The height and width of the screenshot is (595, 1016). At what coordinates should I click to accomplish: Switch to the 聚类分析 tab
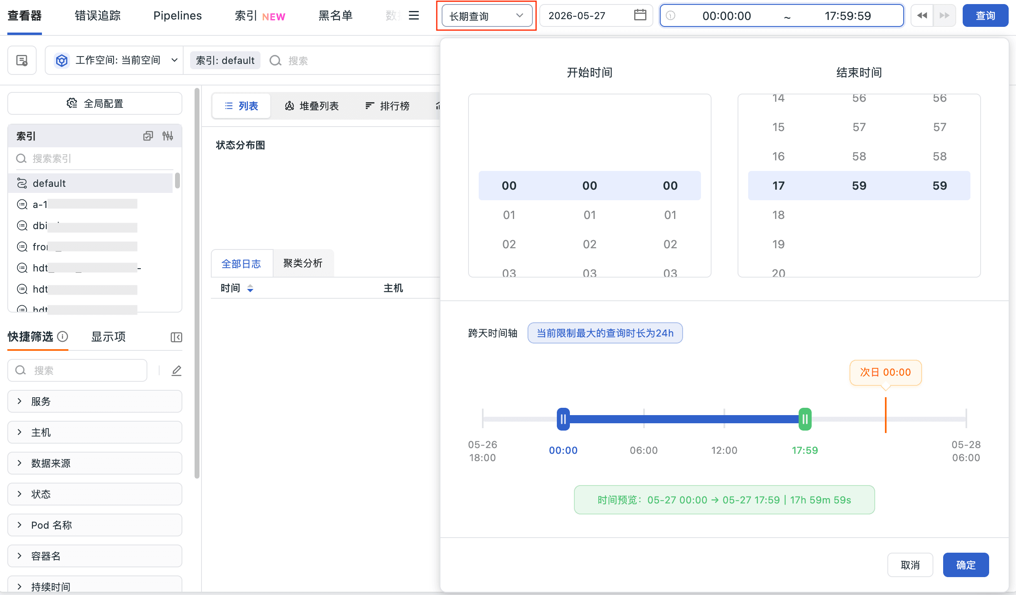[303, 263]
